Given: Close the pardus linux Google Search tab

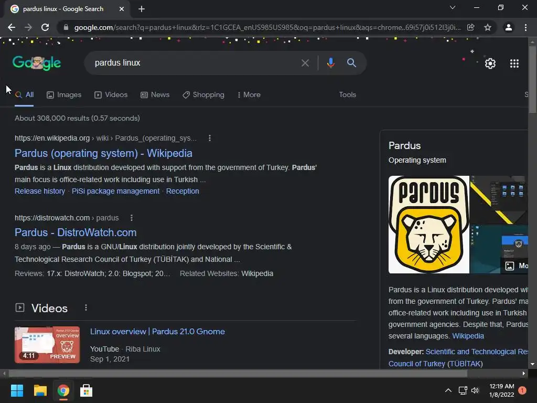Looking at the screenshot, I should click(122, 9).
